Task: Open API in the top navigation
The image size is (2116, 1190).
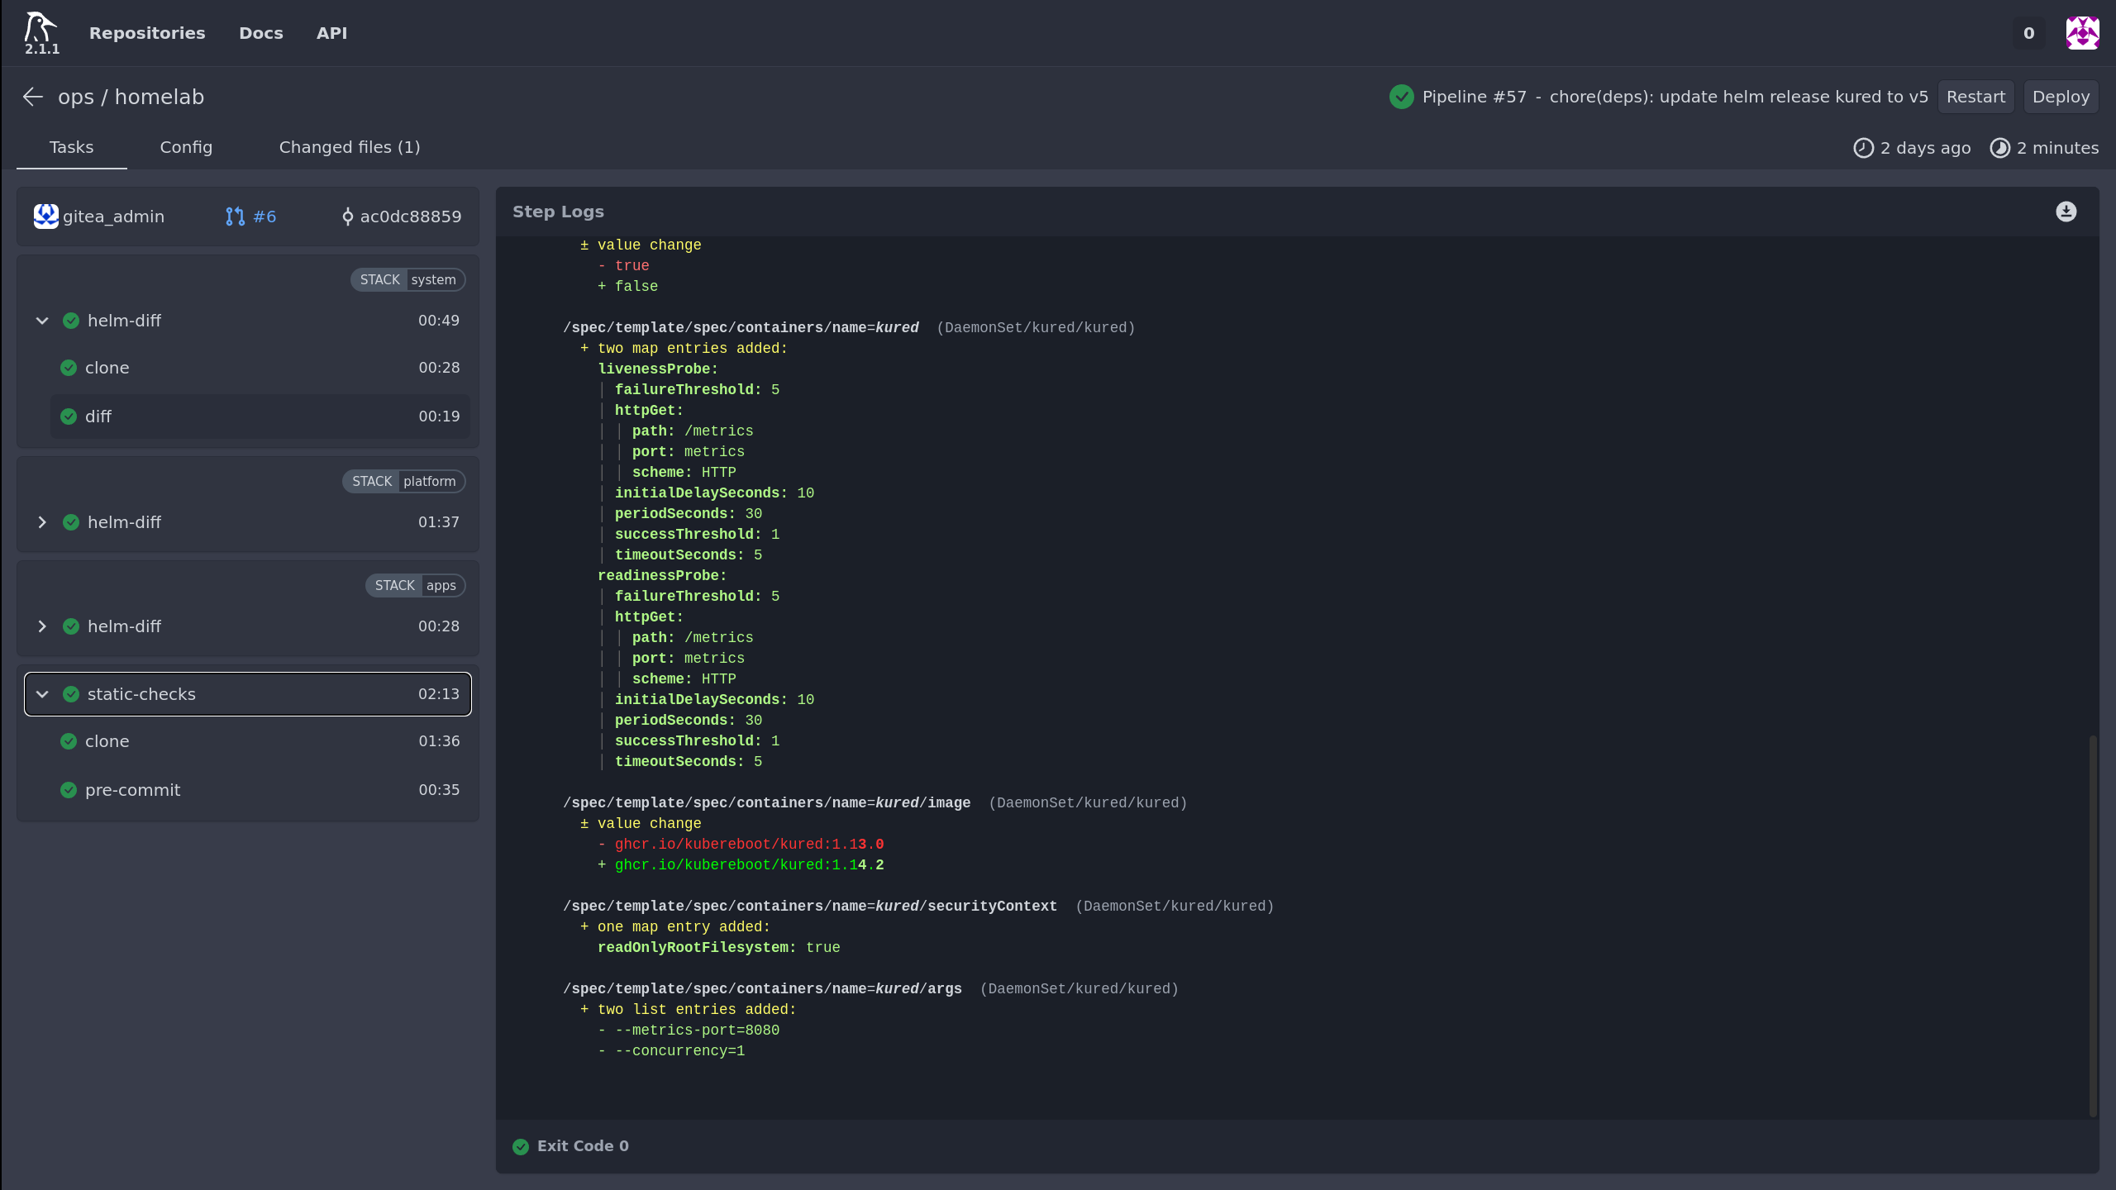Action: [331, 33]
